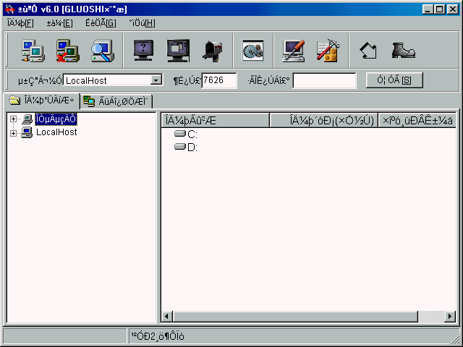Screen dimensions: 463x347
Task: Open the [H] menu in menu bar
Action: click(x=142, y=23)
